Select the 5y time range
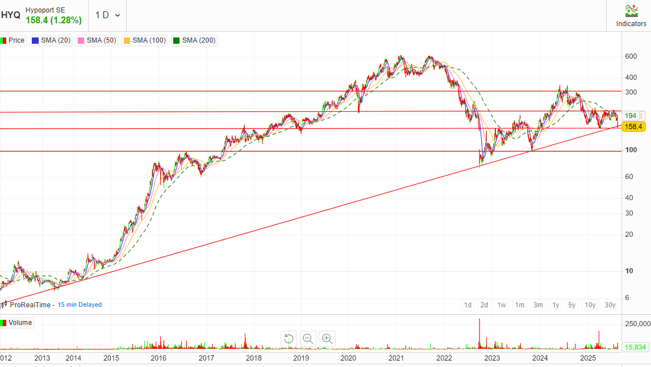The width and height of the screenshot is (651, 367). [572, 305]
